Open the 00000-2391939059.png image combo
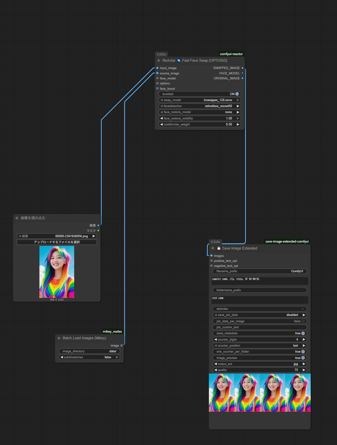Screen dimensions: 337x445 point(57,236)
